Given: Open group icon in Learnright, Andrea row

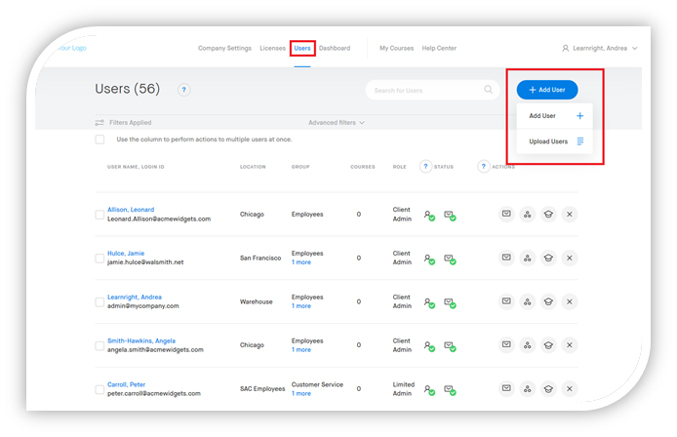Looking at the screenshot, I should [x=527, y=301].
